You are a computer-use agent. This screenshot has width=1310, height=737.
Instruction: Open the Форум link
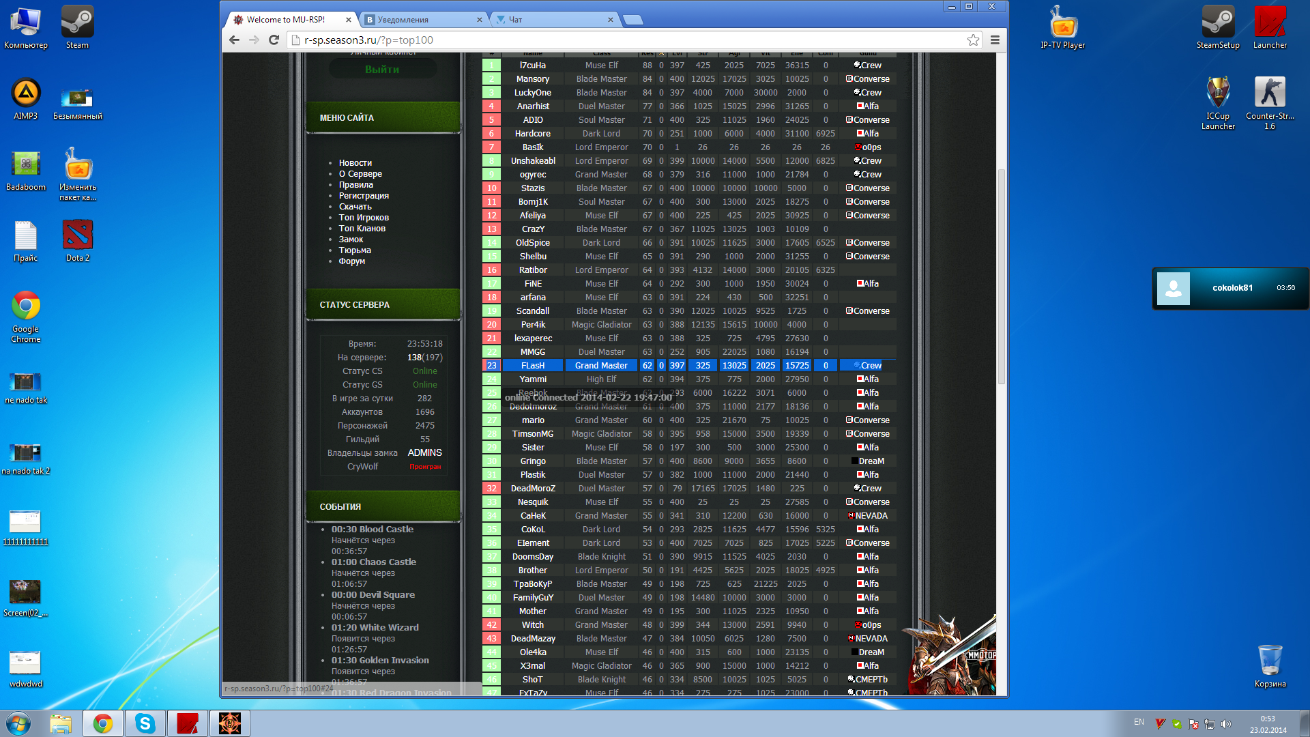(351, 261)
